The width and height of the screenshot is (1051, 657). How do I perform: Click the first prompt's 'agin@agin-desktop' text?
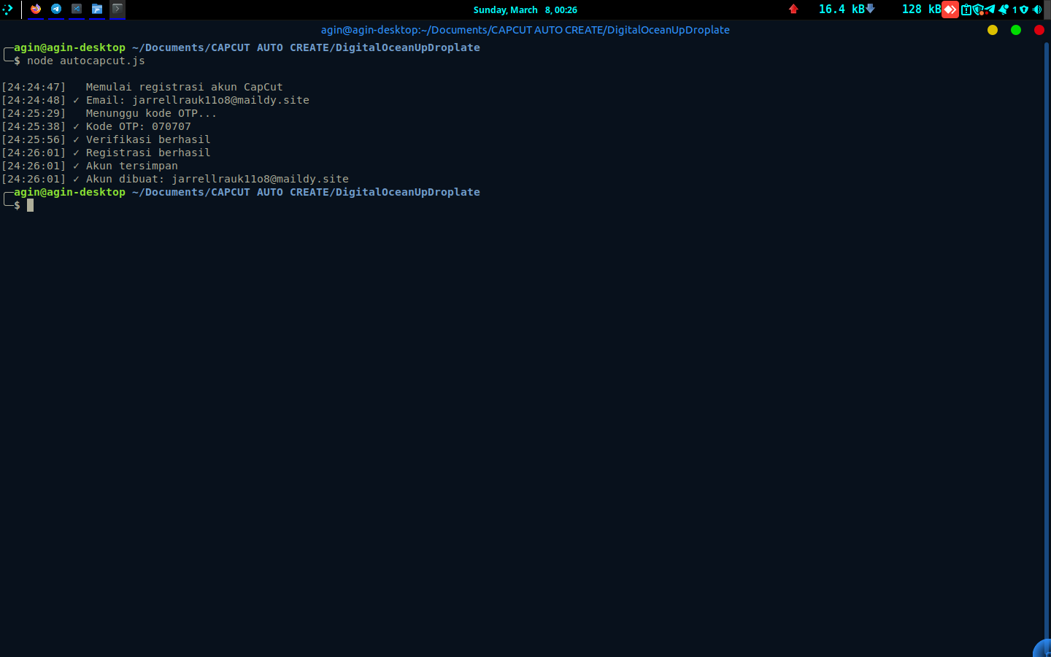[70, 47]
